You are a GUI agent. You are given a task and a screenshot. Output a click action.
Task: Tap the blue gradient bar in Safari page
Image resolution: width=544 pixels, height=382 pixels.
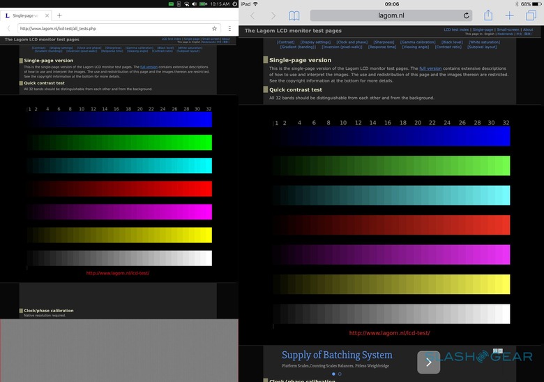[391, 135]
